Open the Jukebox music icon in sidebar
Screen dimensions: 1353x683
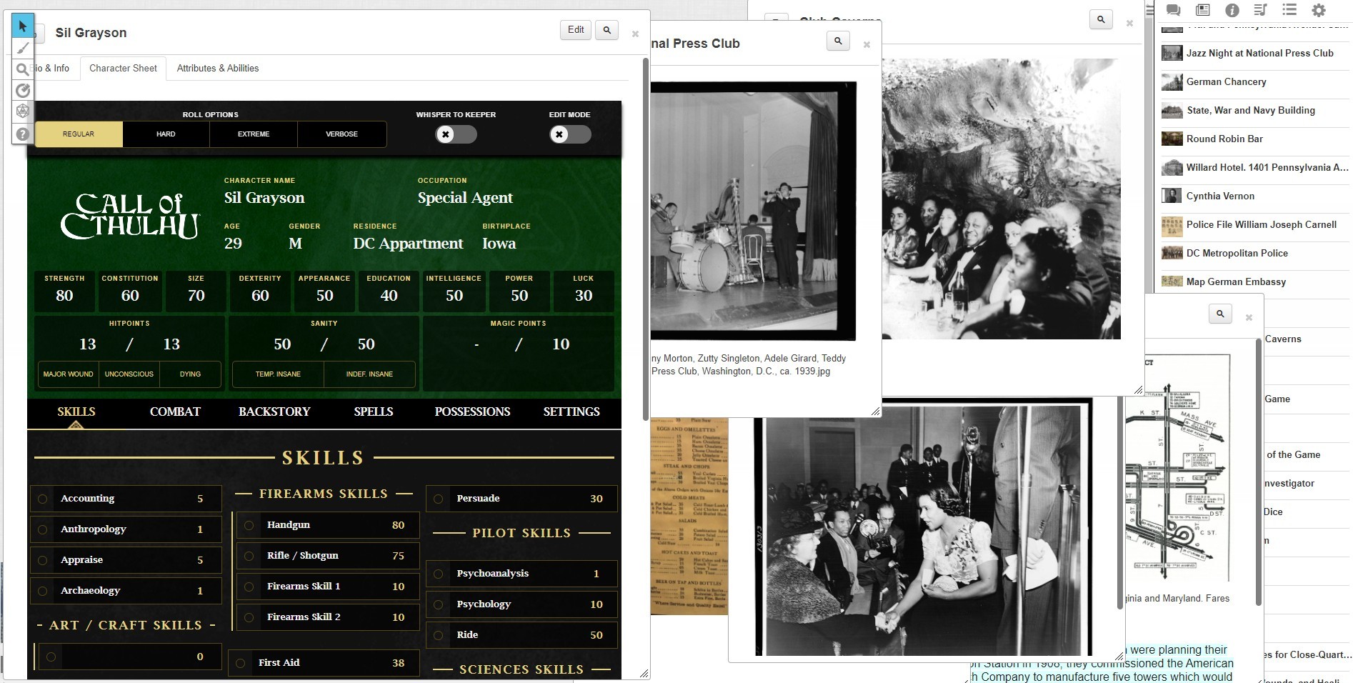pos(1260,10)
